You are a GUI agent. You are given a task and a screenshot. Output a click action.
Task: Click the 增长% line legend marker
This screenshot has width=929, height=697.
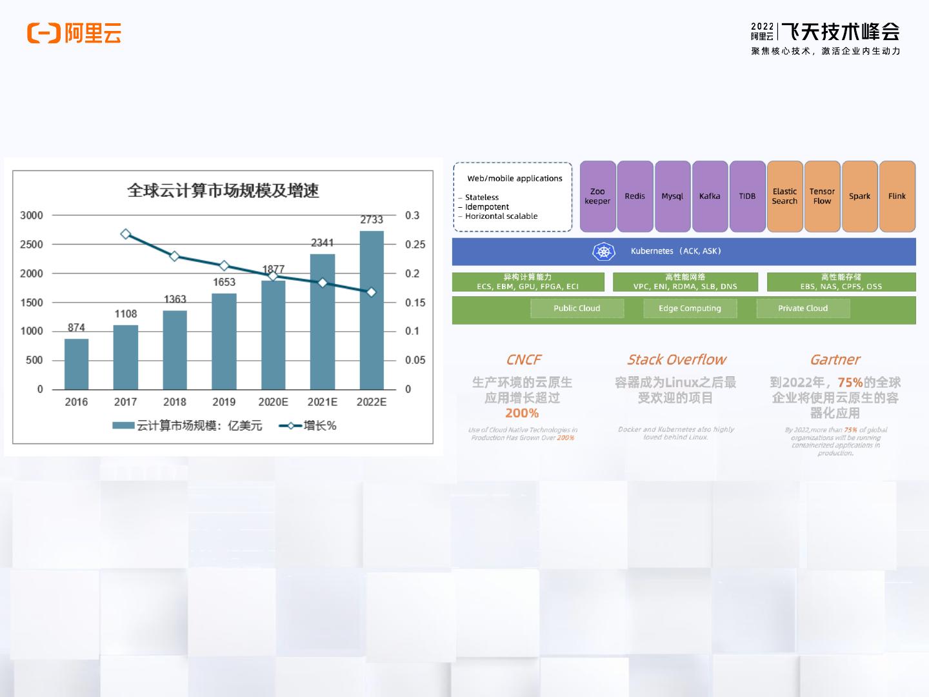tap(290, 426)
